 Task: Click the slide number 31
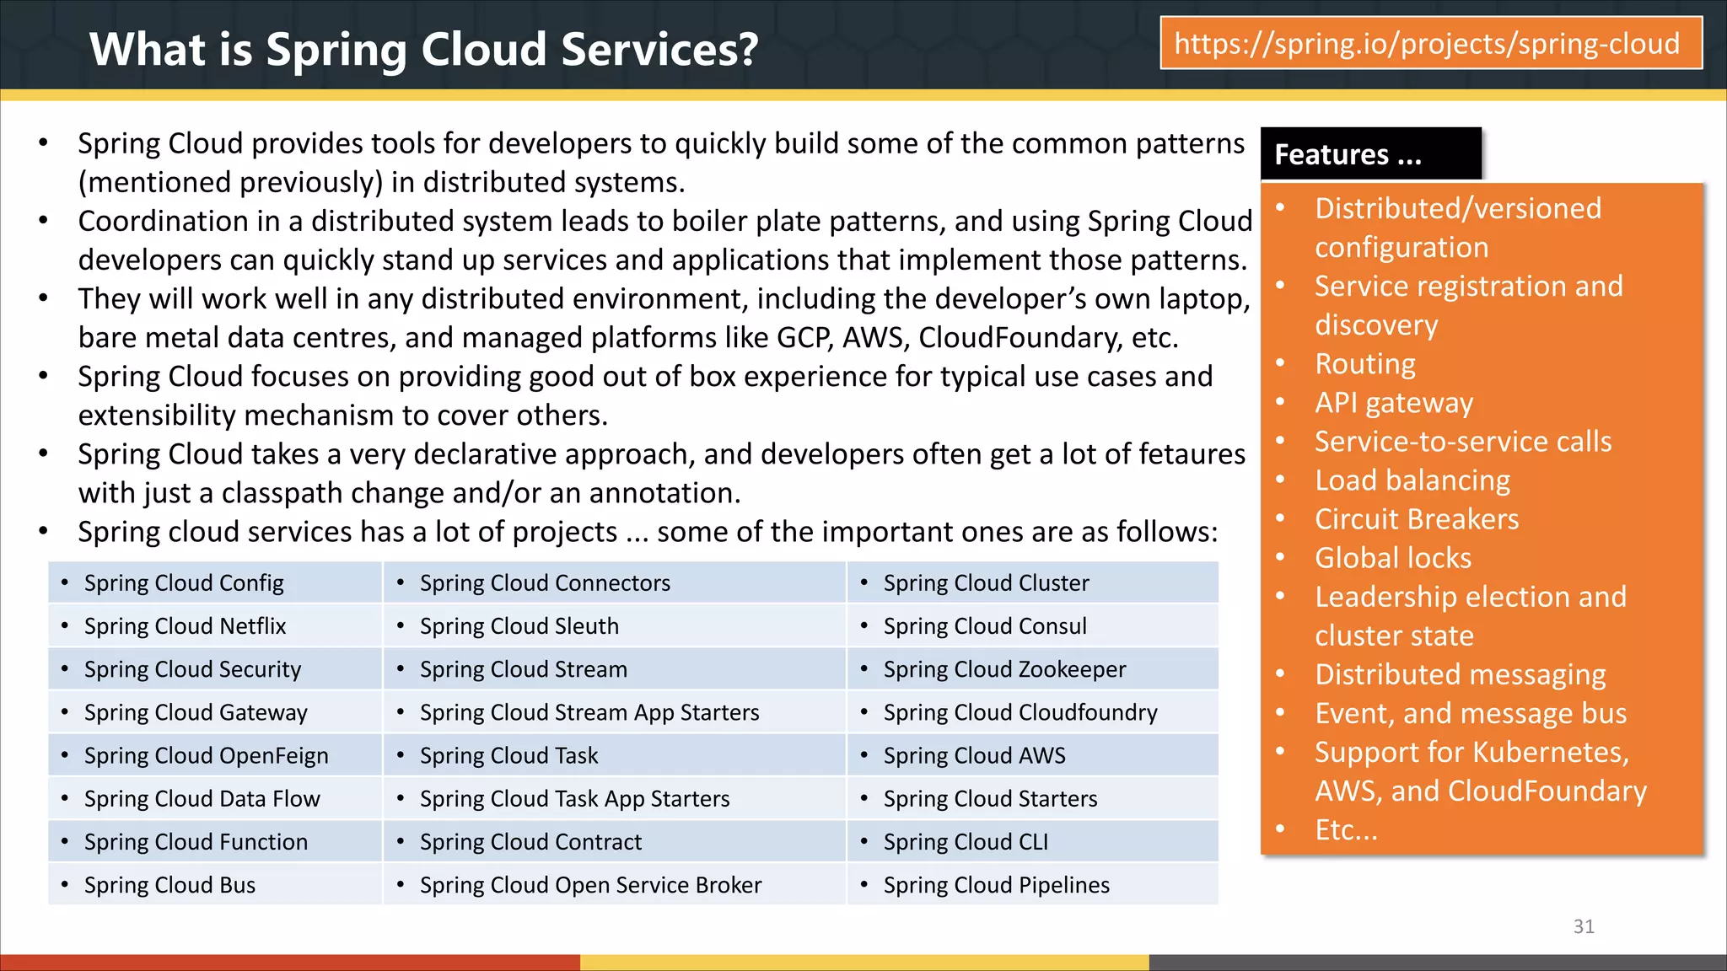pos(1583,926)
